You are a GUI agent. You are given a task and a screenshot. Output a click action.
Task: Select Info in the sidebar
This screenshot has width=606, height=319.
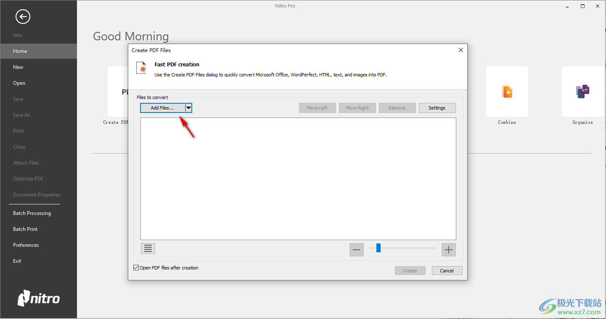point(17,35)
